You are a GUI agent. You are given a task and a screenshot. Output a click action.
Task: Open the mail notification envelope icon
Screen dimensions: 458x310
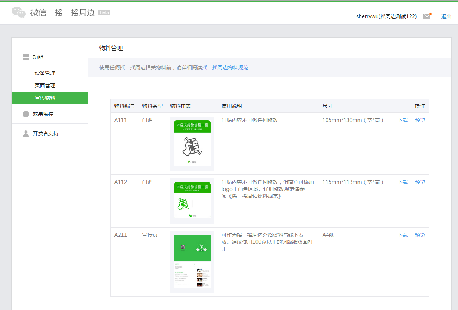click(x=427, y=16)
